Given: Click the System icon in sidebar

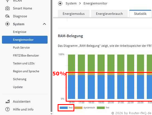Looking at the screenshot, I should 8,24.
